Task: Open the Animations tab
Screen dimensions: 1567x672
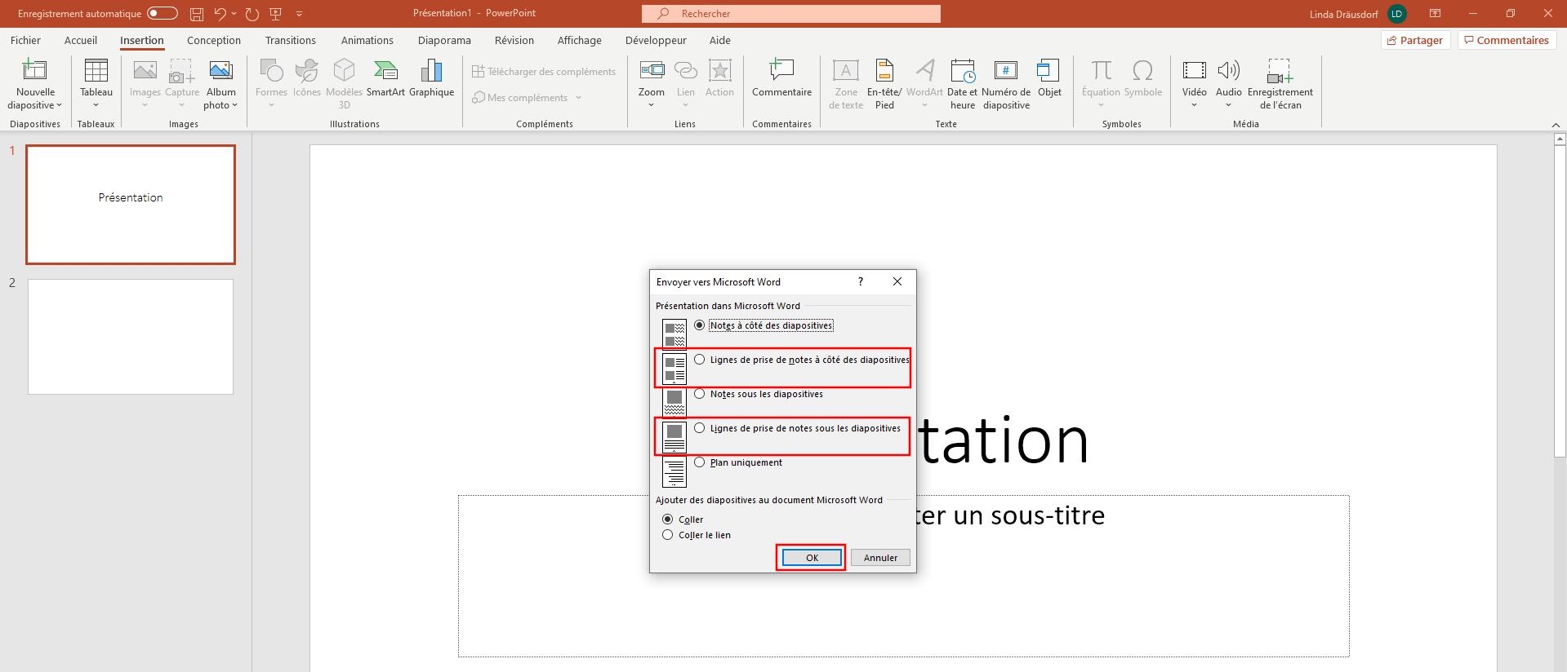Action: point(367,40)
